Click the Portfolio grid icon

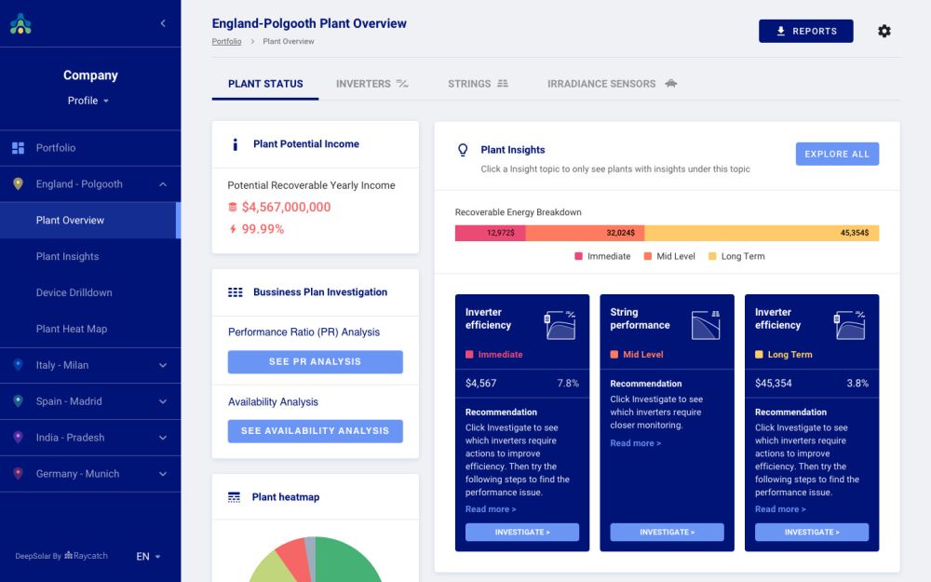(x=18, y=148)
